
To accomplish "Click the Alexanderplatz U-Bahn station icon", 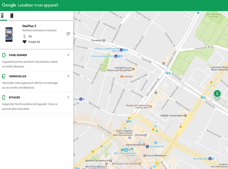I will pyautogui.click(x=147, y=147).
